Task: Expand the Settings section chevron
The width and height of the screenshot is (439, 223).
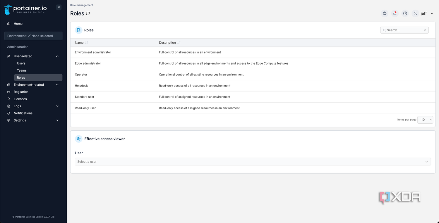Action: coord(57,120)
